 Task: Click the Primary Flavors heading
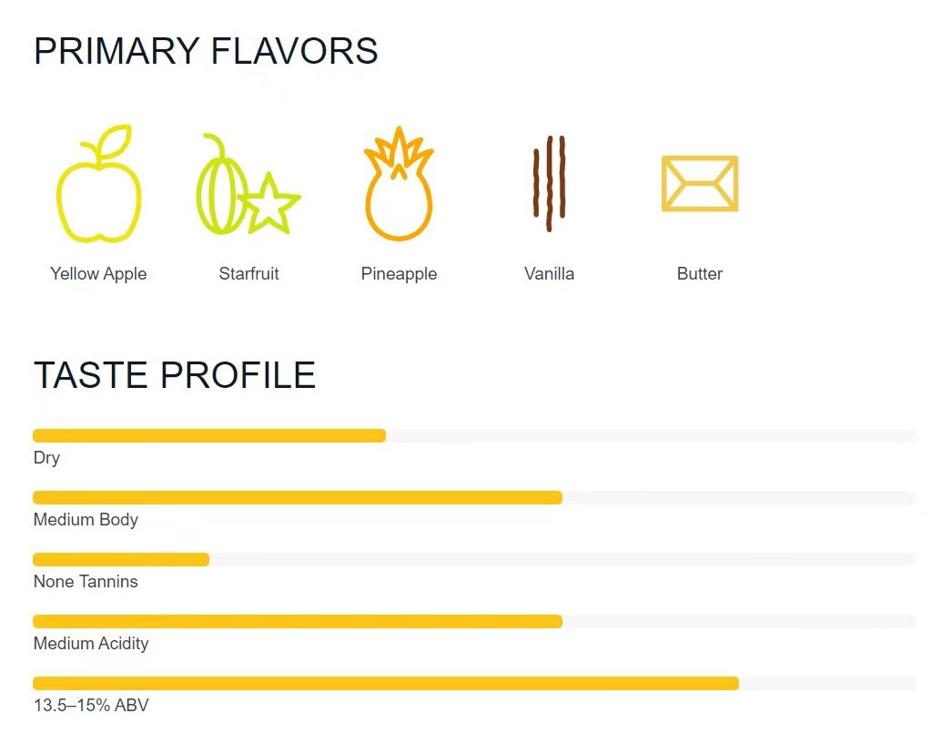[206, 50]
